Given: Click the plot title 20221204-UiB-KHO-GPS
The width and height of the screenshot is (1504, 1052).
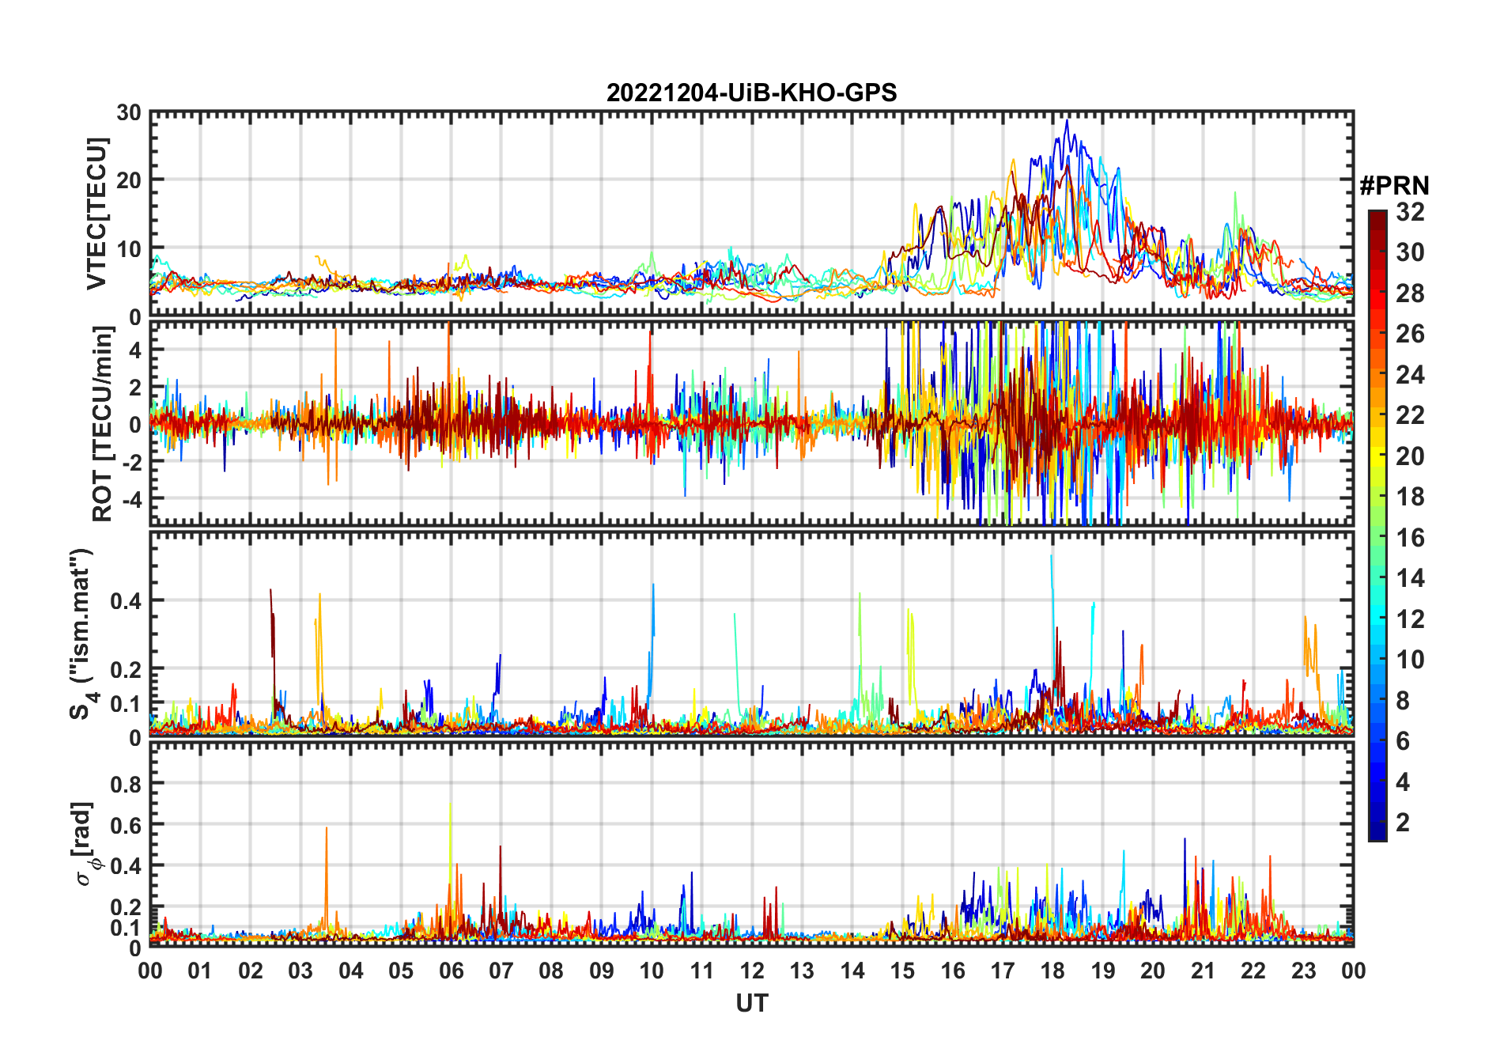Looking at the screenshot, I should pyautogui.click(x=751, y=93).
